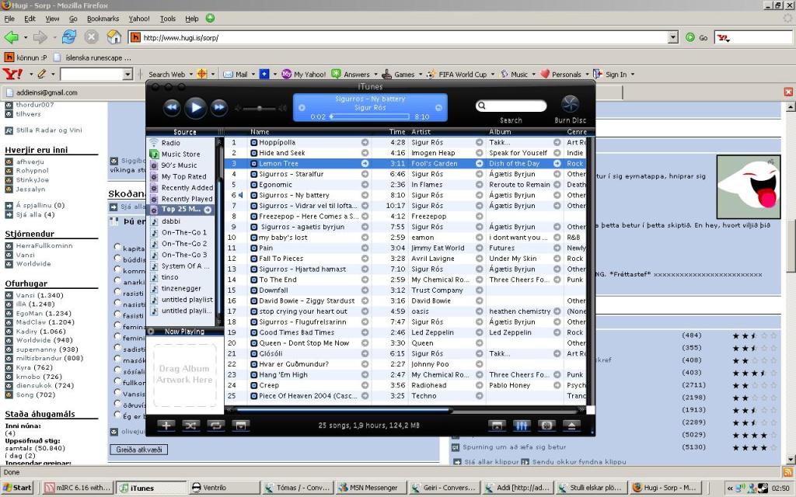Click the Go button beside address bar
This screenshot has width=796, height=497.
pyautogui.click(x=696, y=37)
